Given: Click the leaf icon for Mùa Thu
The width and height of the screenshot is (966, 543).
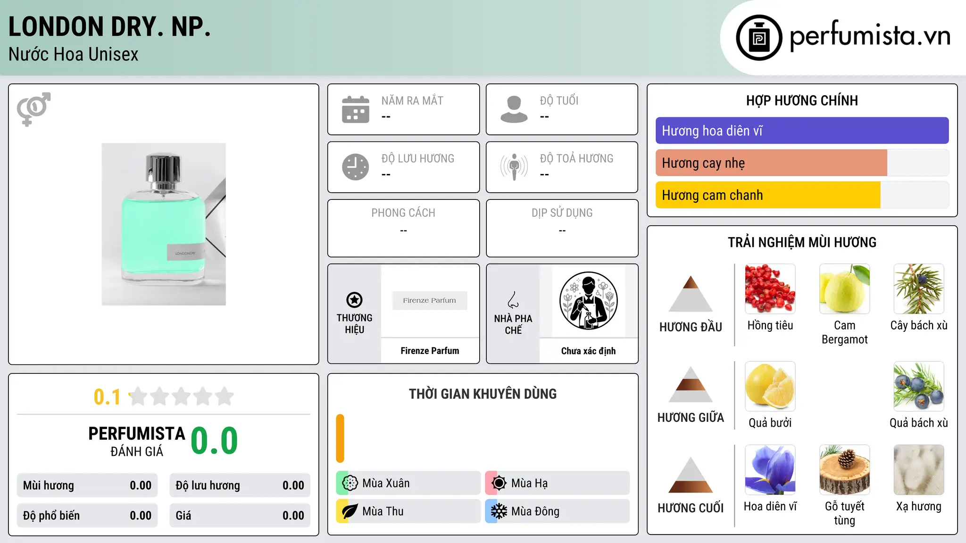Looking at the screenshot, I should (350, 511).
